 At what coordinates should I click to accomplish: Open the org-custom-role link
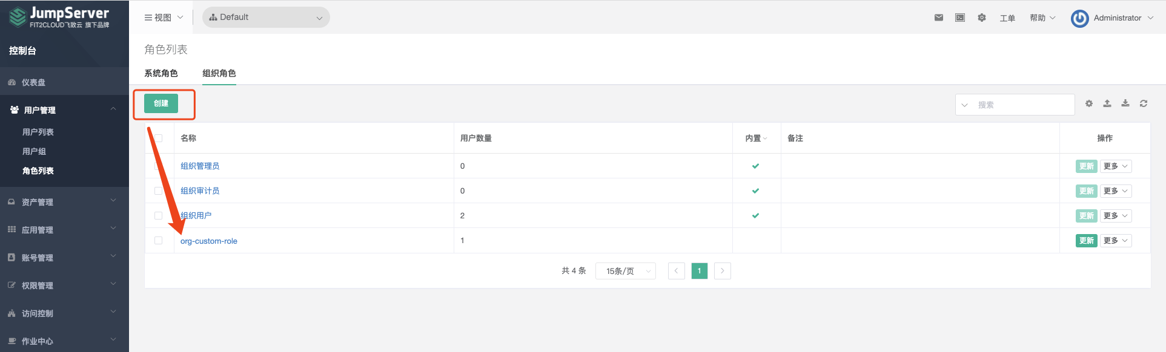point(209,241)
